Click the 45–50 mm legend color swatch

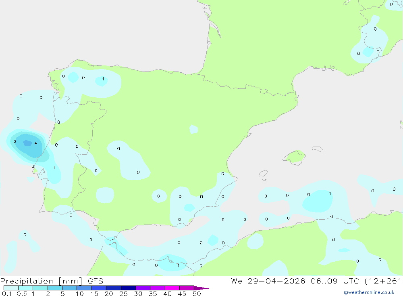pyautogui.click(x=187, y=288)
